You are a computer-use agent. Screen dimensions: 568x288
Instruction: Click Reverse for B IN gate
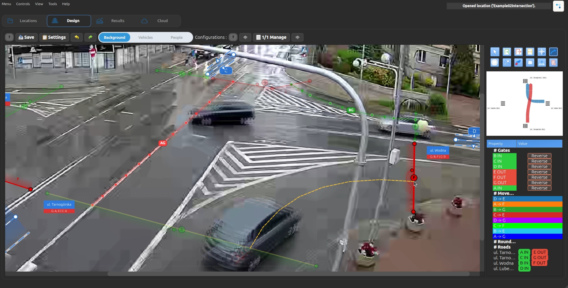point(539,156)
